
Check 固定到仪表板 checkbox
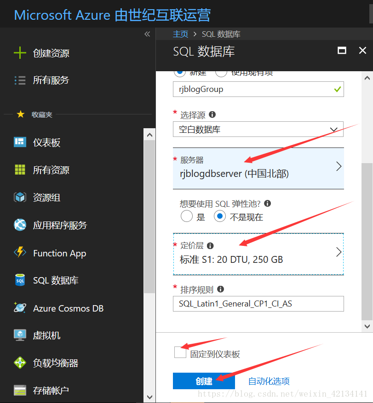click(x=180, y=352)
